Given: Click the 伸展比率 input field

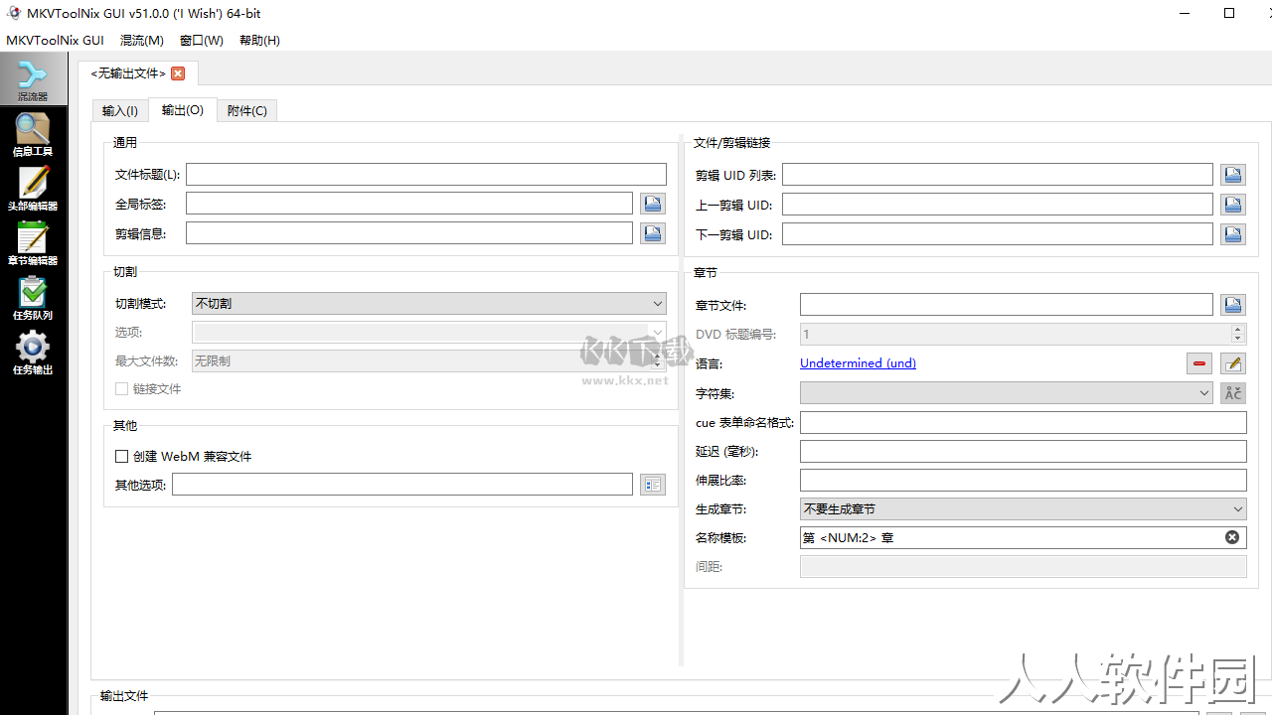Looking at the screenshot, I should (1024, 480).
